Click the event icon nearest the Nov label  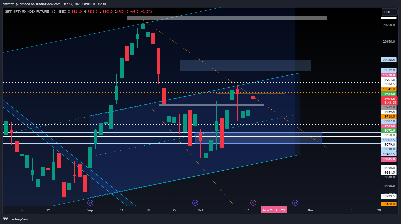click(295, 203)
